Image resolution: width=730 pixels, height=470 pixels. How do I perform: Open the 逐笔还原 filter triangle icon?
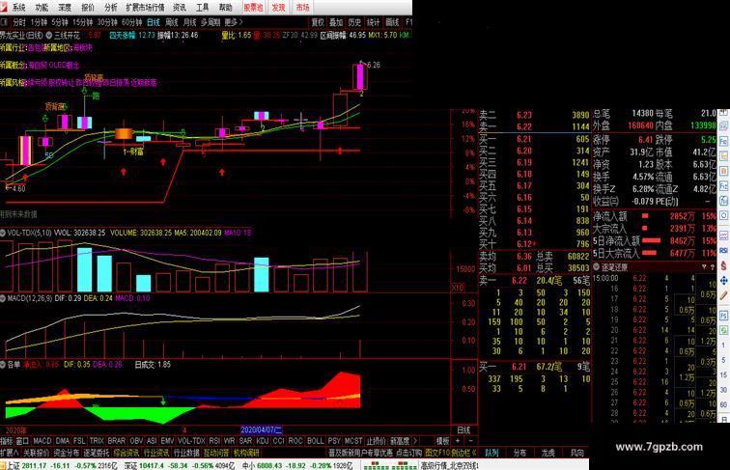click(x=704, y=267)
